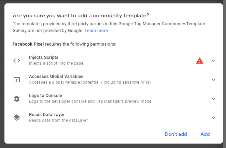Click the bold Facebook Pixel template name
The width and height of the screenshot is (226, 148).
coord(28,44)
